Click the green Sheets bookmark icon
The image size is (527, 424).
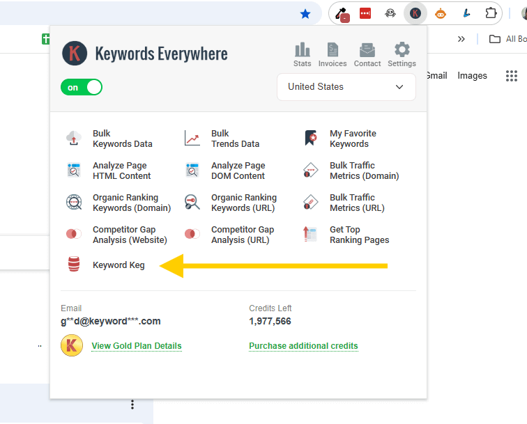click(x=45, y=39)
